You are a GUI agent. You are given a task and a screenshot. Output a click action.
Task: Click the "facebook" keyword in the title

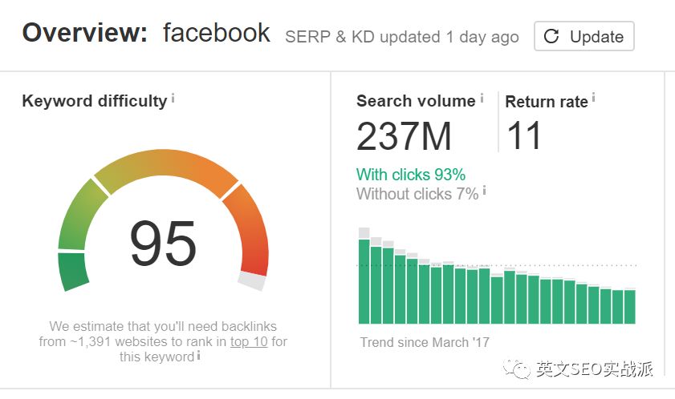click(216, 34)
